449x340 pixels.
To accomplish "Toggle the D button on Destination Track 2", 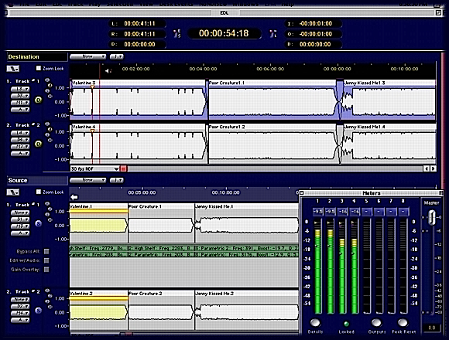I will (39, 144).
